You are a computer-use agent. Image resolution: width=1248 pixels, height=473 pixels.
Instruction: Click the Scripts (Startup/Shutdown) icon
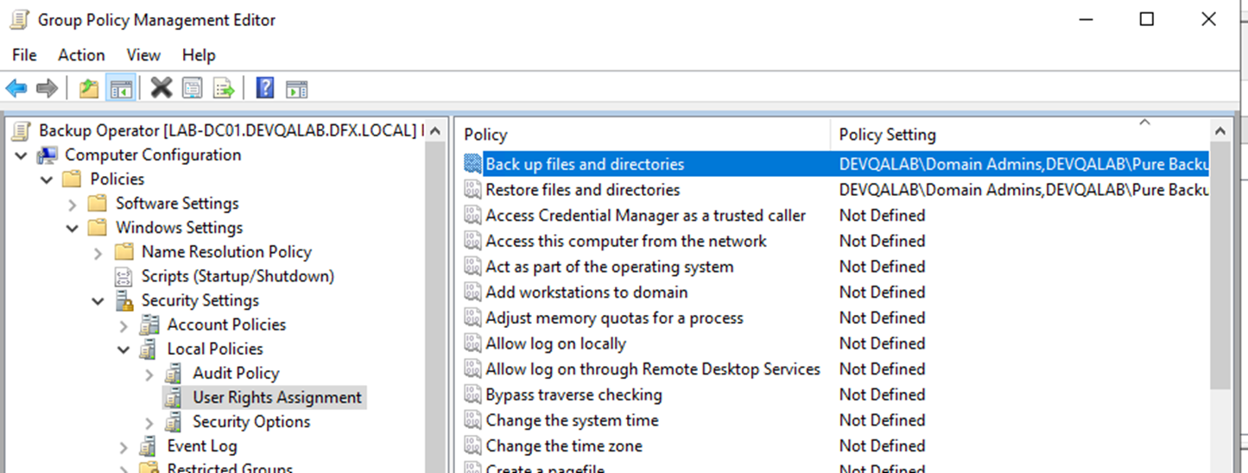(x=125, y=276)
